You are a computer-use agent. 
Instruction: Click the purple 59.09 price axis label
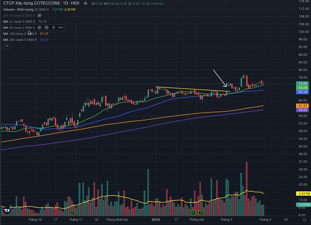[303, 110]
